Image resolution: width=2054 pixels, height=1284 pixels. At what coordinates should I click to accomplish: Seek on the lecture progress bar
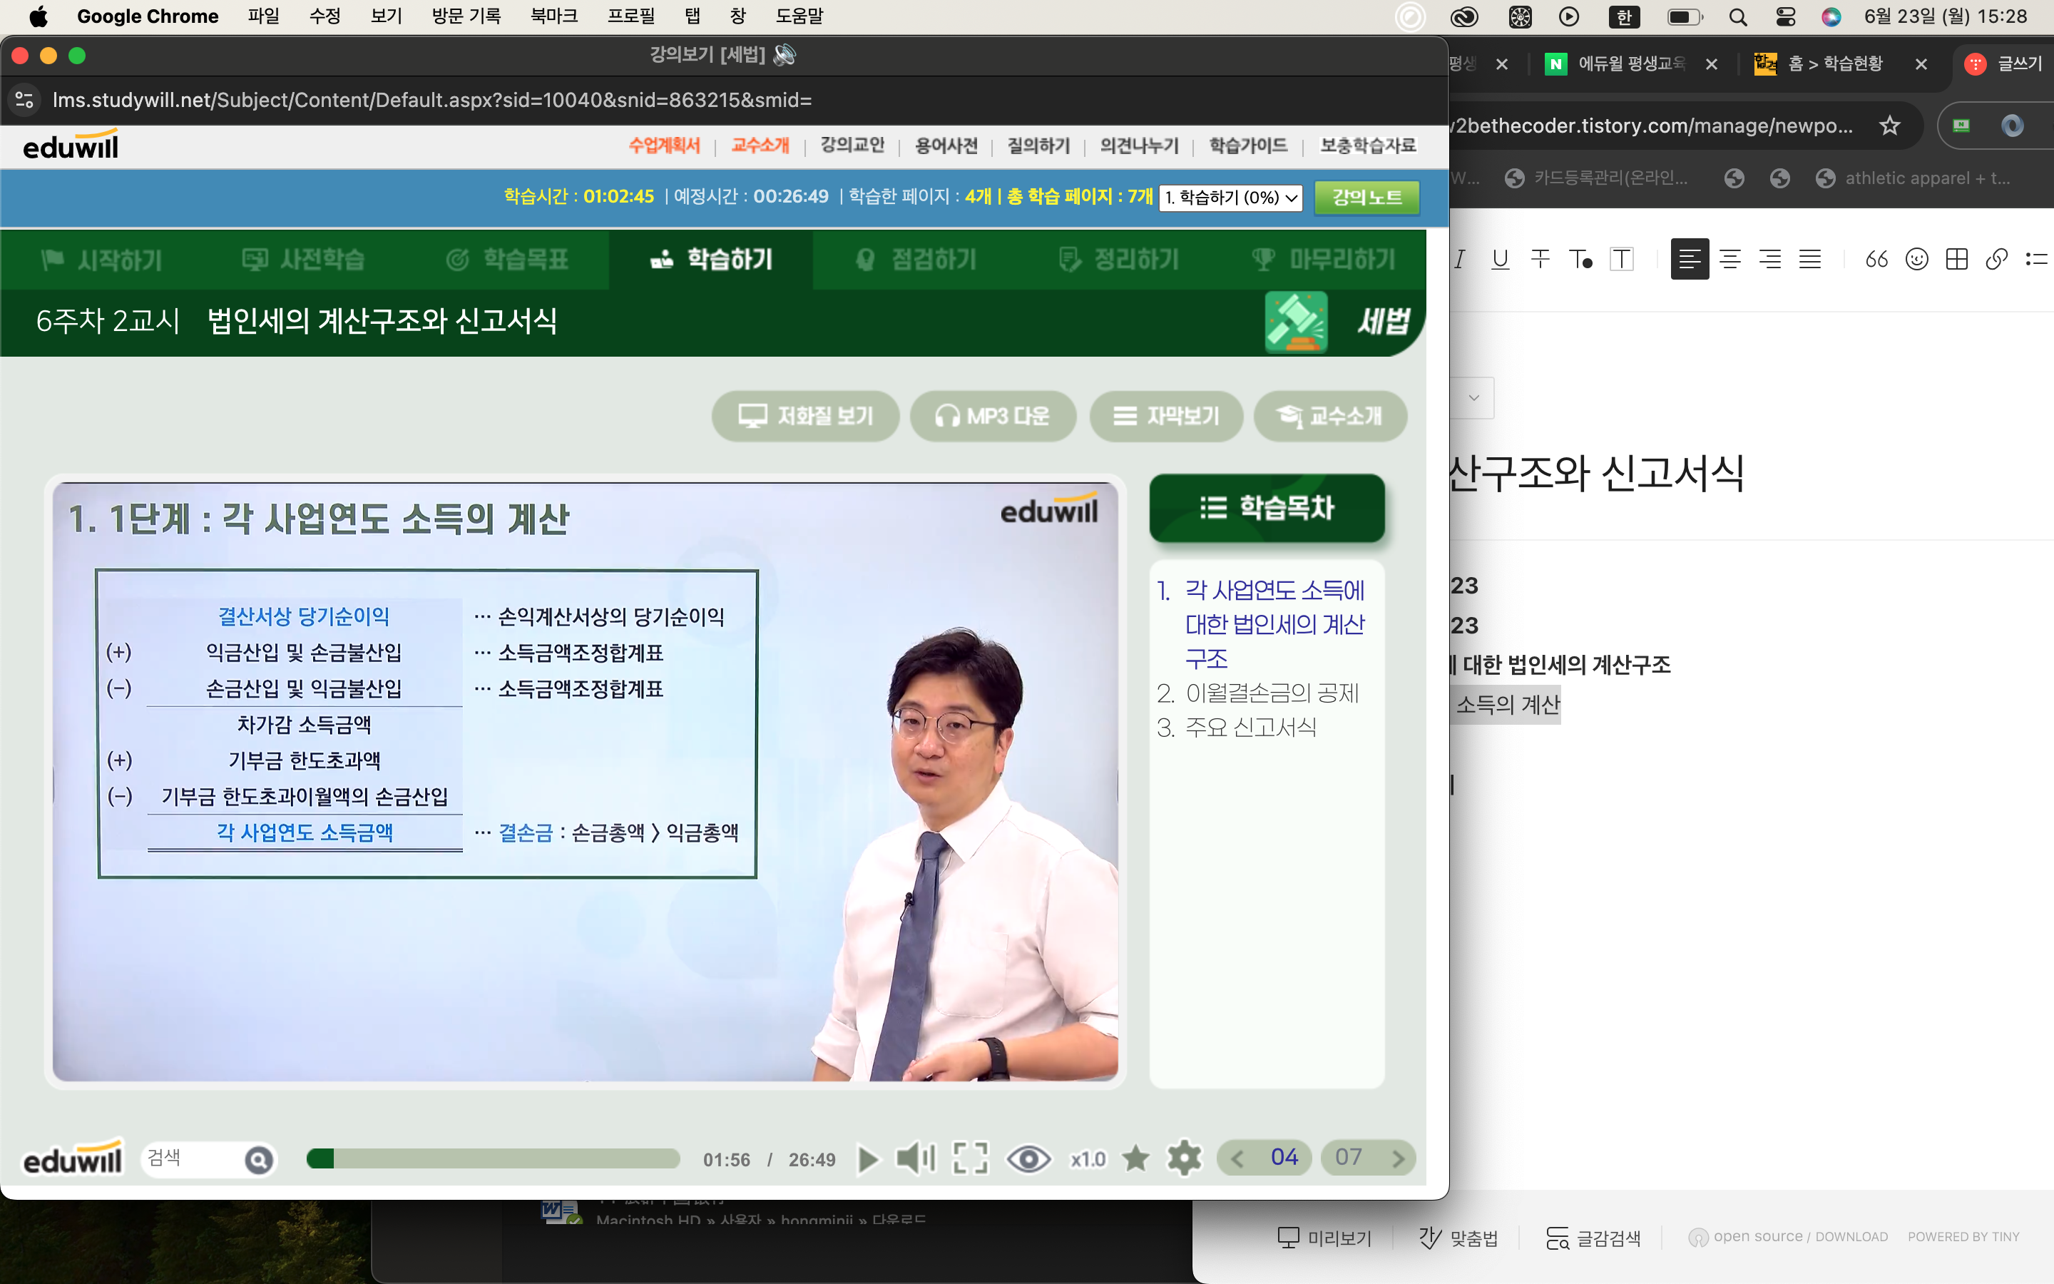[x=492, y=1159]
